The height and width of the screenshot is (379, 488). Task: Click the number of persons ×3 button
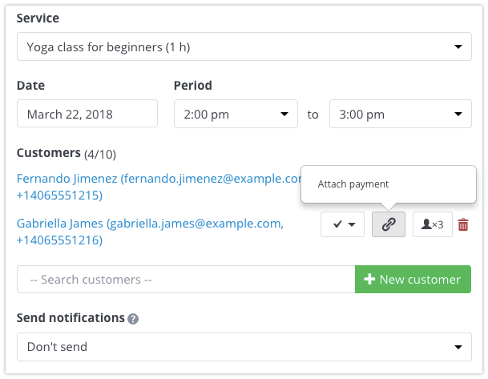pyautogui.click(x=432, y=224)
